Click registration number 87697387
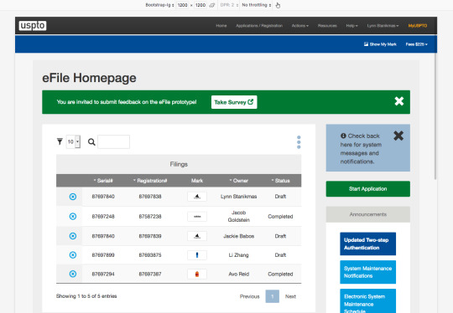 click(150, 275)
